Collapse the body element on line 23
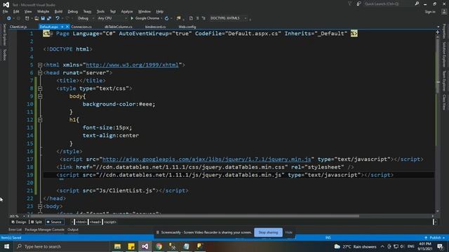449x252 pixels. [40, 206]
